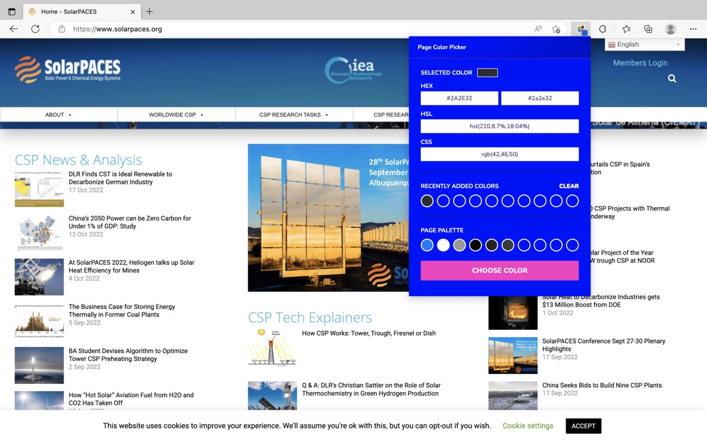The image size is (707, 442).
Task: Toggle Read aloud in address bar
Action: (538, 29)
